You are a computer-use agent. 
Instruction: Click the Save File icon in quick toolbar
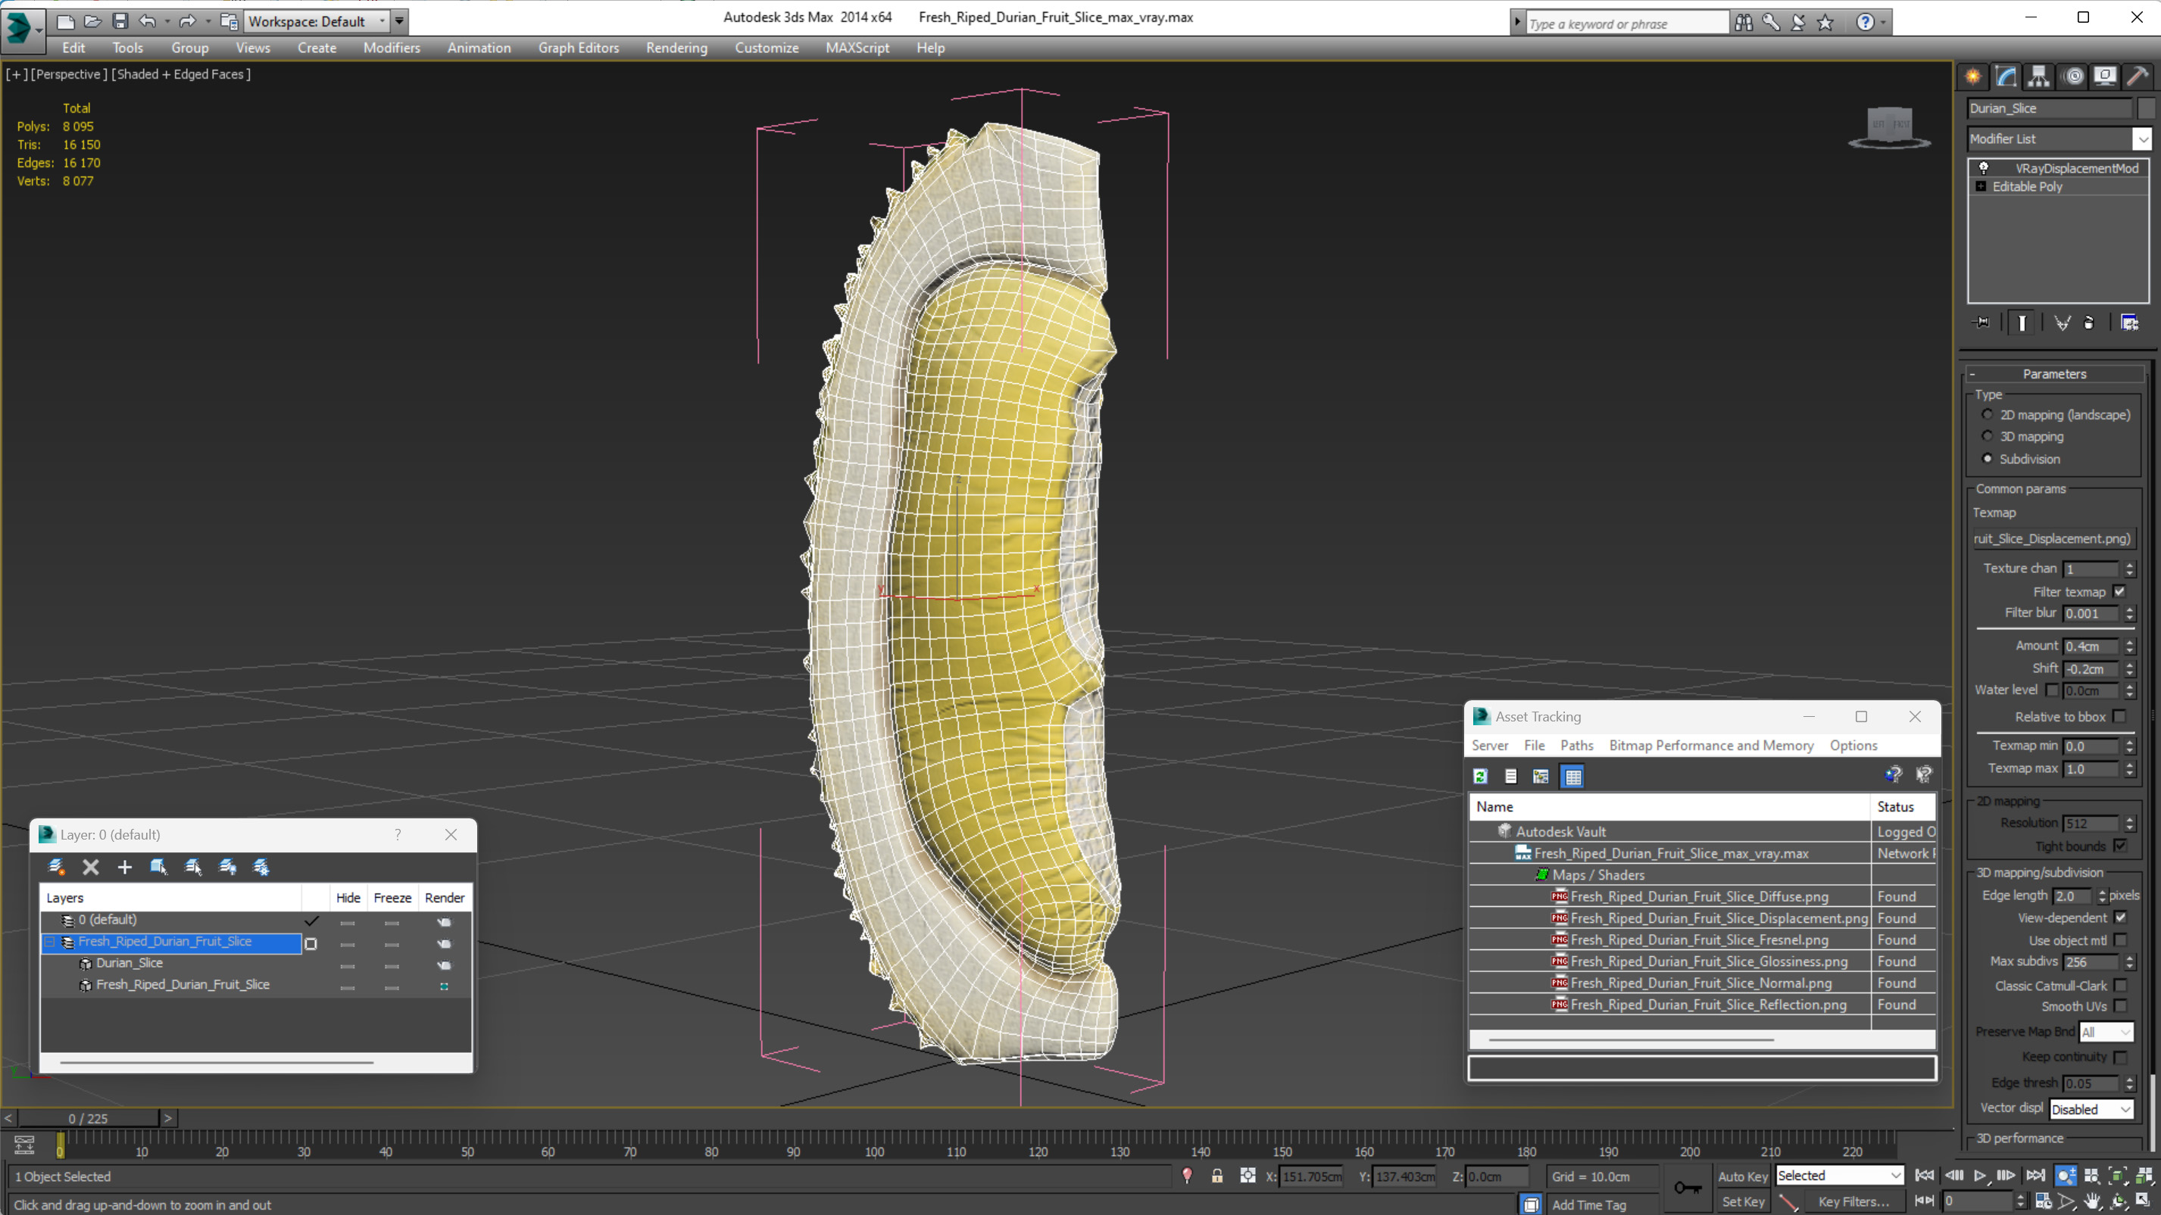coord(120,21)
